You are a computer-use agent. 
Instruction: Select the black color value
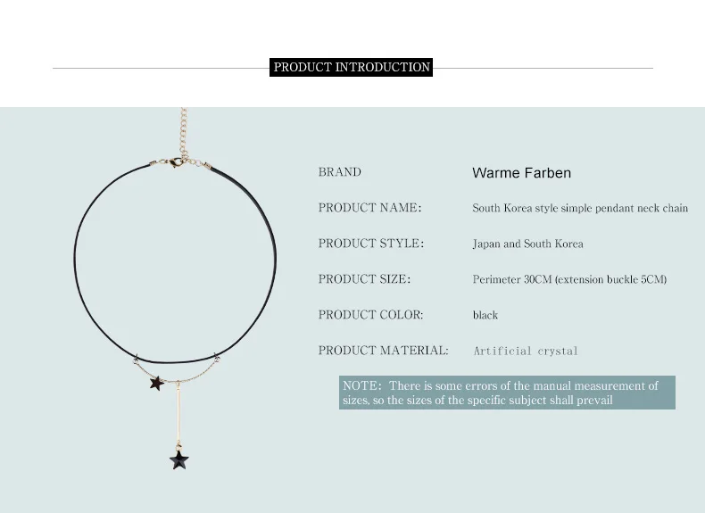[x=485, y=315]
